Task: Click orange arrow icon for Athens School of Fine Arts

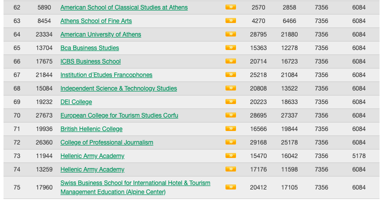Action: [230, 20]
